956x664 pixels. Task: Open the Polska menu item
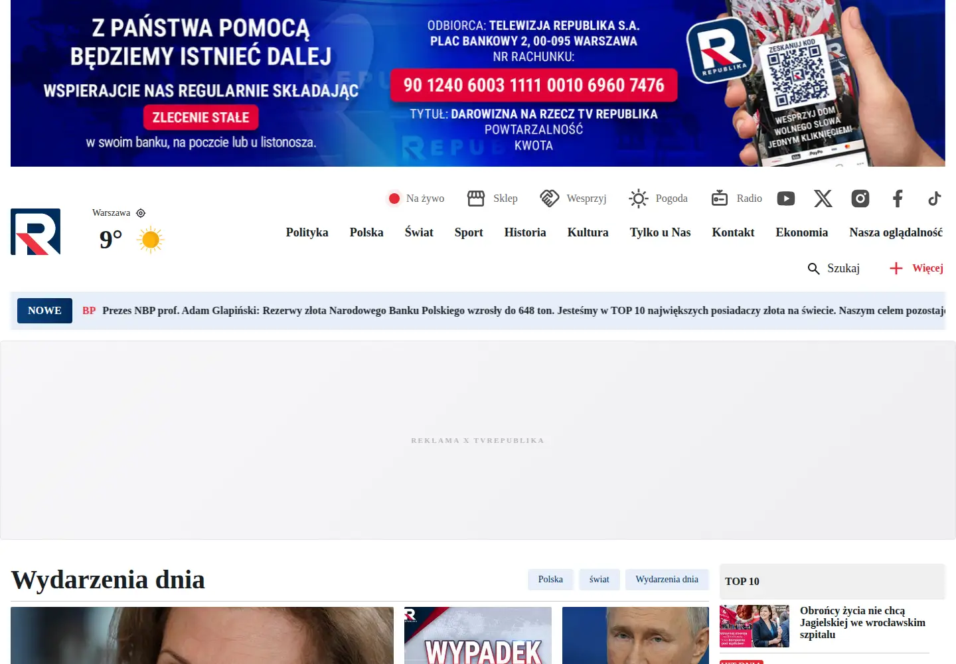(x=366, y=232)
